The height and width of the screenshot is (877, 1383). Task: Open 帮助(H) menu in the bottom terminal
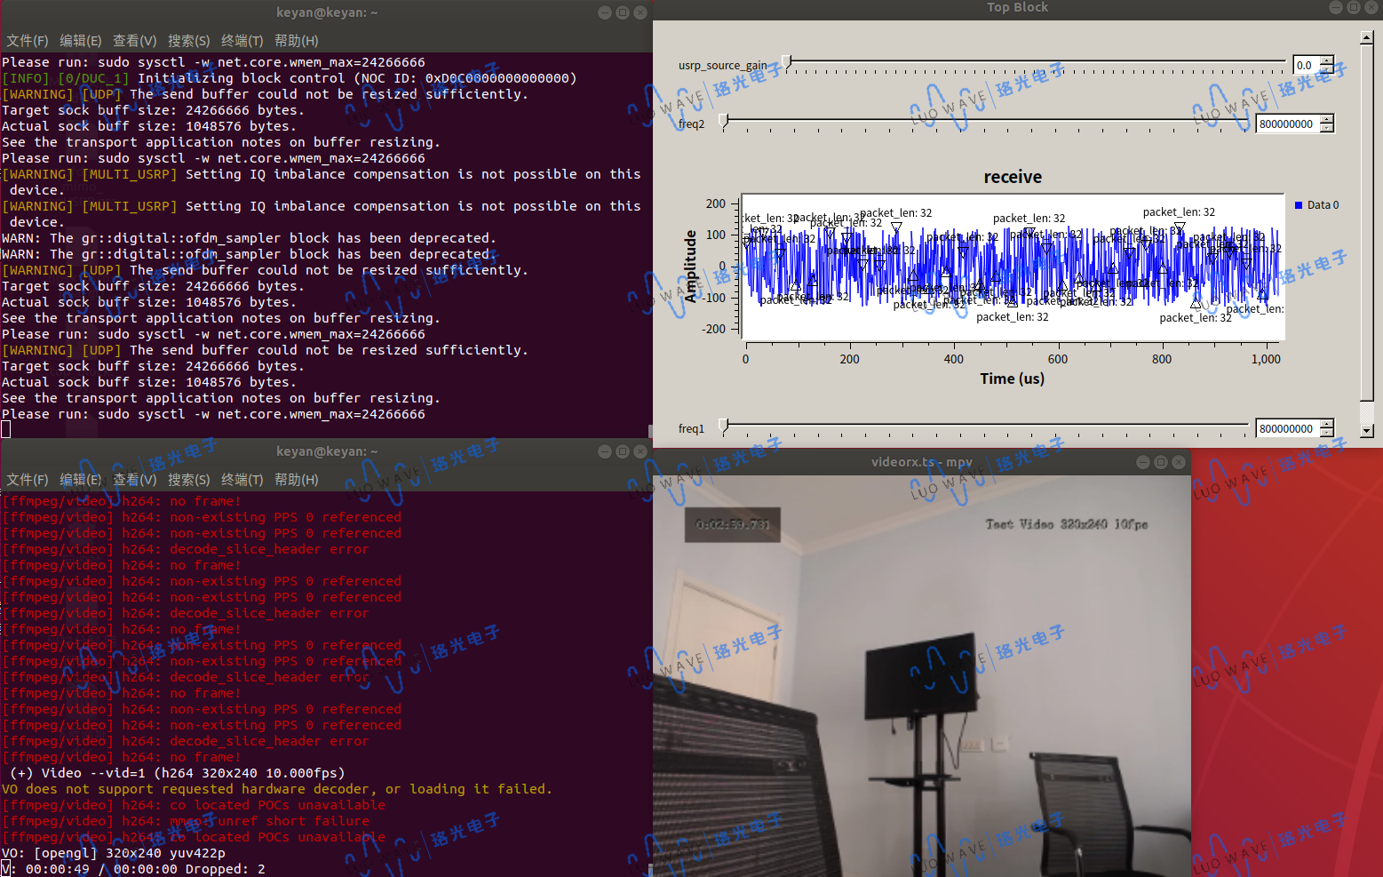pyautogui.click(x=296, y=480)
